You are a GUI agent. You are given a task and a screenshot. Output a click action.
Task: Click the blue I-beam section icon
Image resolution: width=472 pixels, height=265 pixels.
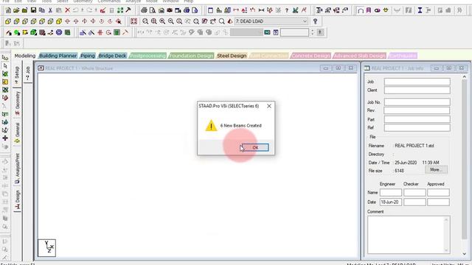420,10
